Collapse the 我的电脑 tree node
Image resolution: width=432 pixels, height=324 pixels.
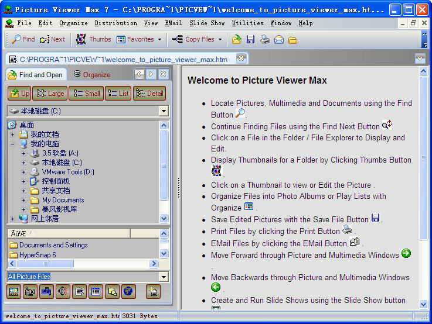click(12, 144)
